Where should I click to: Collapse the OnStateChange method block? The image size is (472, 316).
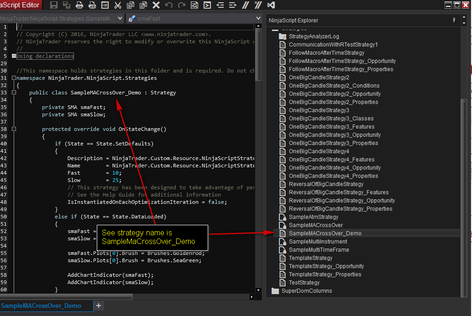tap(14, 129)
